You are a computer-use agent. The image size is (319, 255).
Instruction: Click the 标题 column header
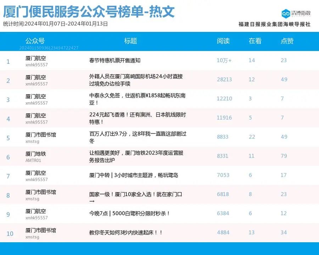point(130,41)
